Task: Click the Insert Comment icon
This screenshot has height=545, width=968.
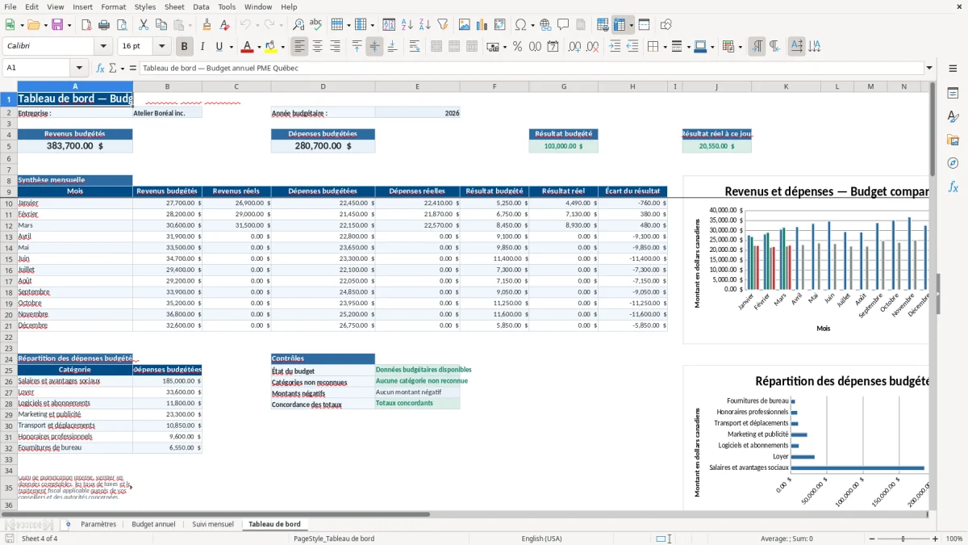Action: (563, 25)
